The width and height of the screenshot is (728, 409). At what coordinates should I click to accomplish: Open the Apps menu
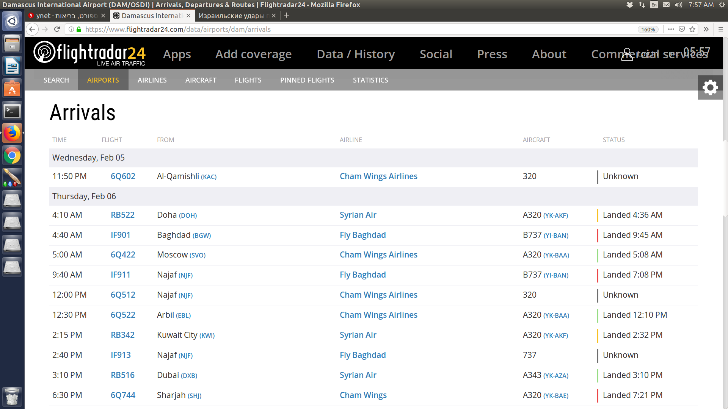pos(177,54)
